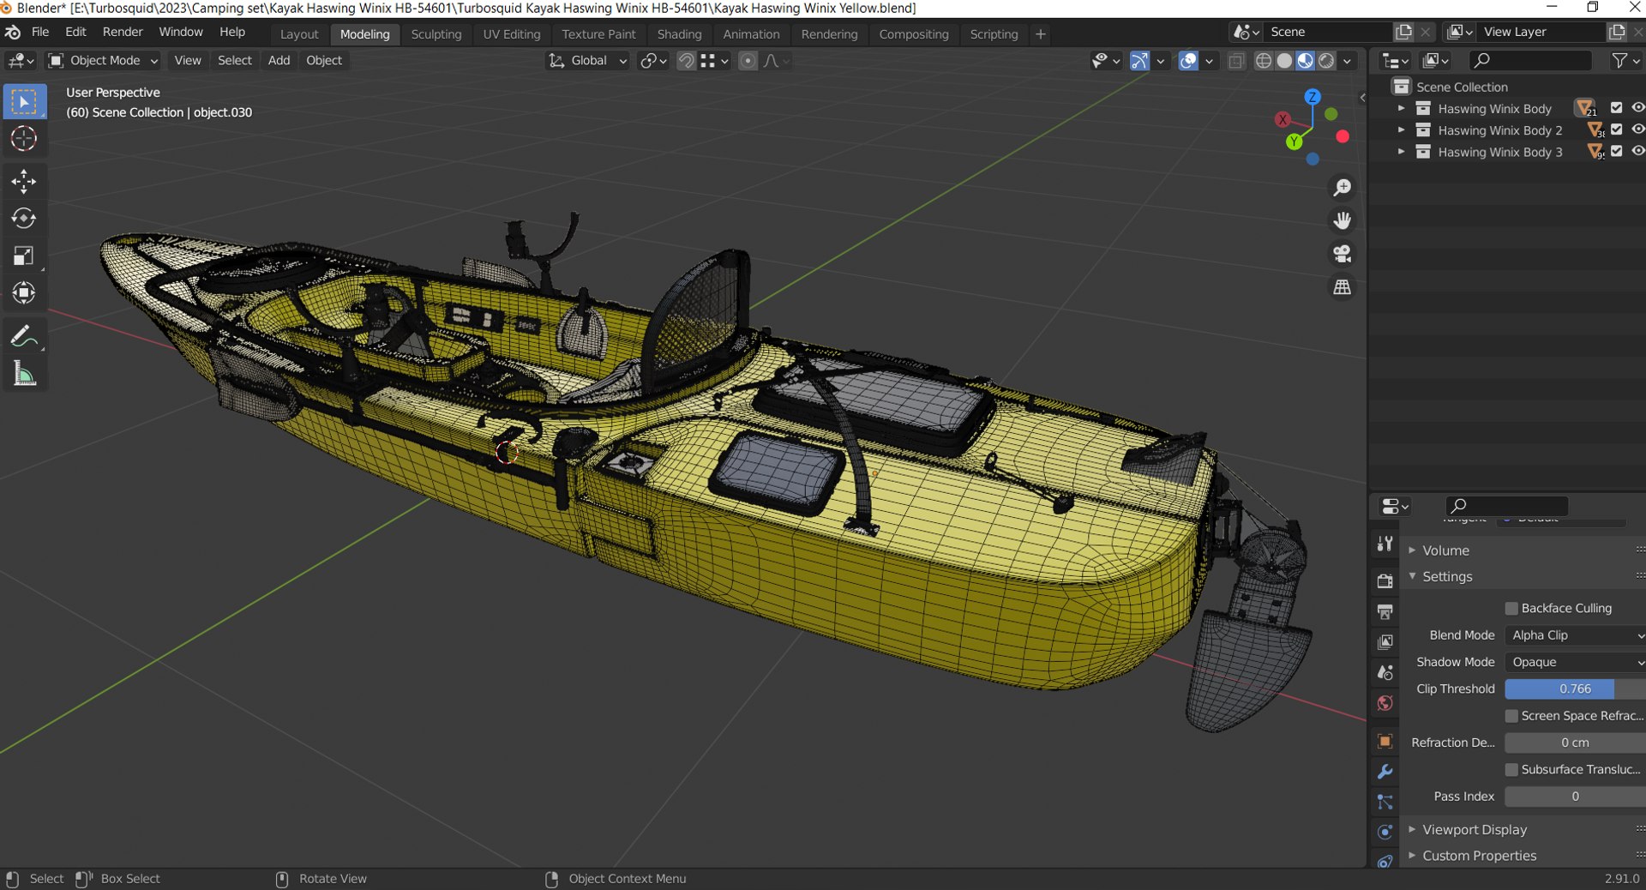Switch to orthographic/perspective grid view icon
This screenshot has height=890, width=1646.
tap(1342, 287)
